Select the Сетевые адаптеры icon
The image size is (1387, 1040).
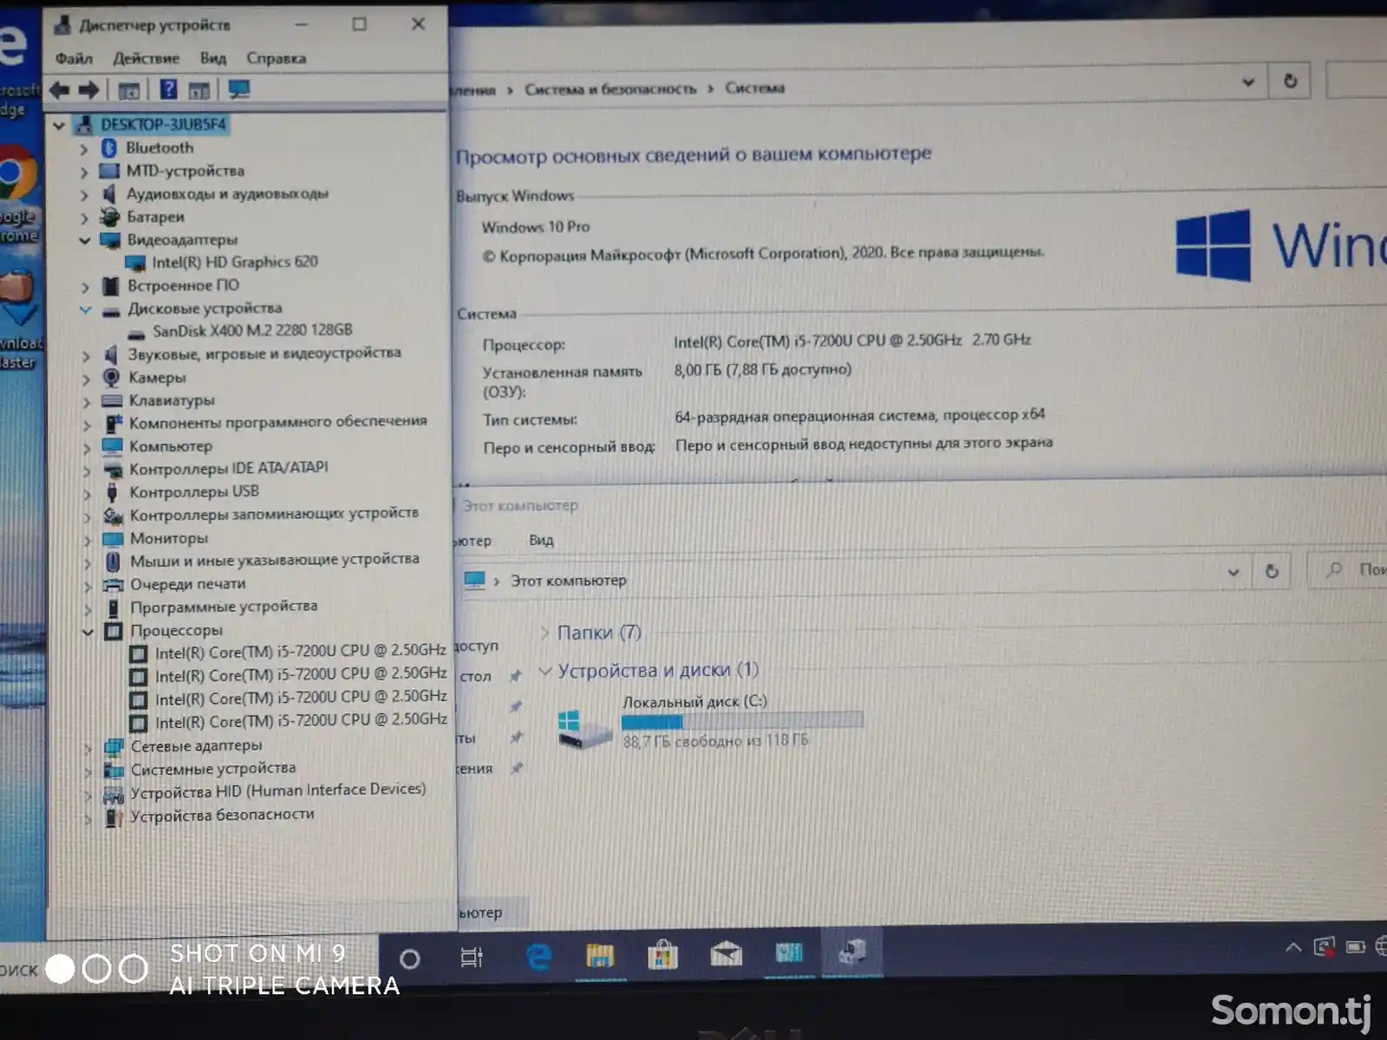click(114, 746)
